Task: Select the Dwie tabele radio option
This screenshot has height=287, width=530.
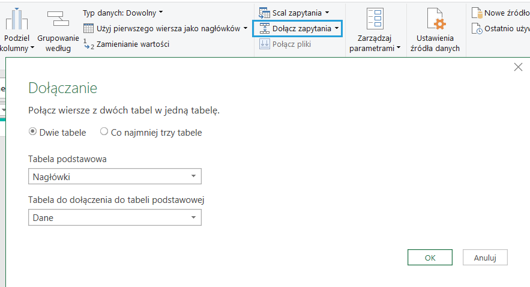Action: (x=32, y=132)
